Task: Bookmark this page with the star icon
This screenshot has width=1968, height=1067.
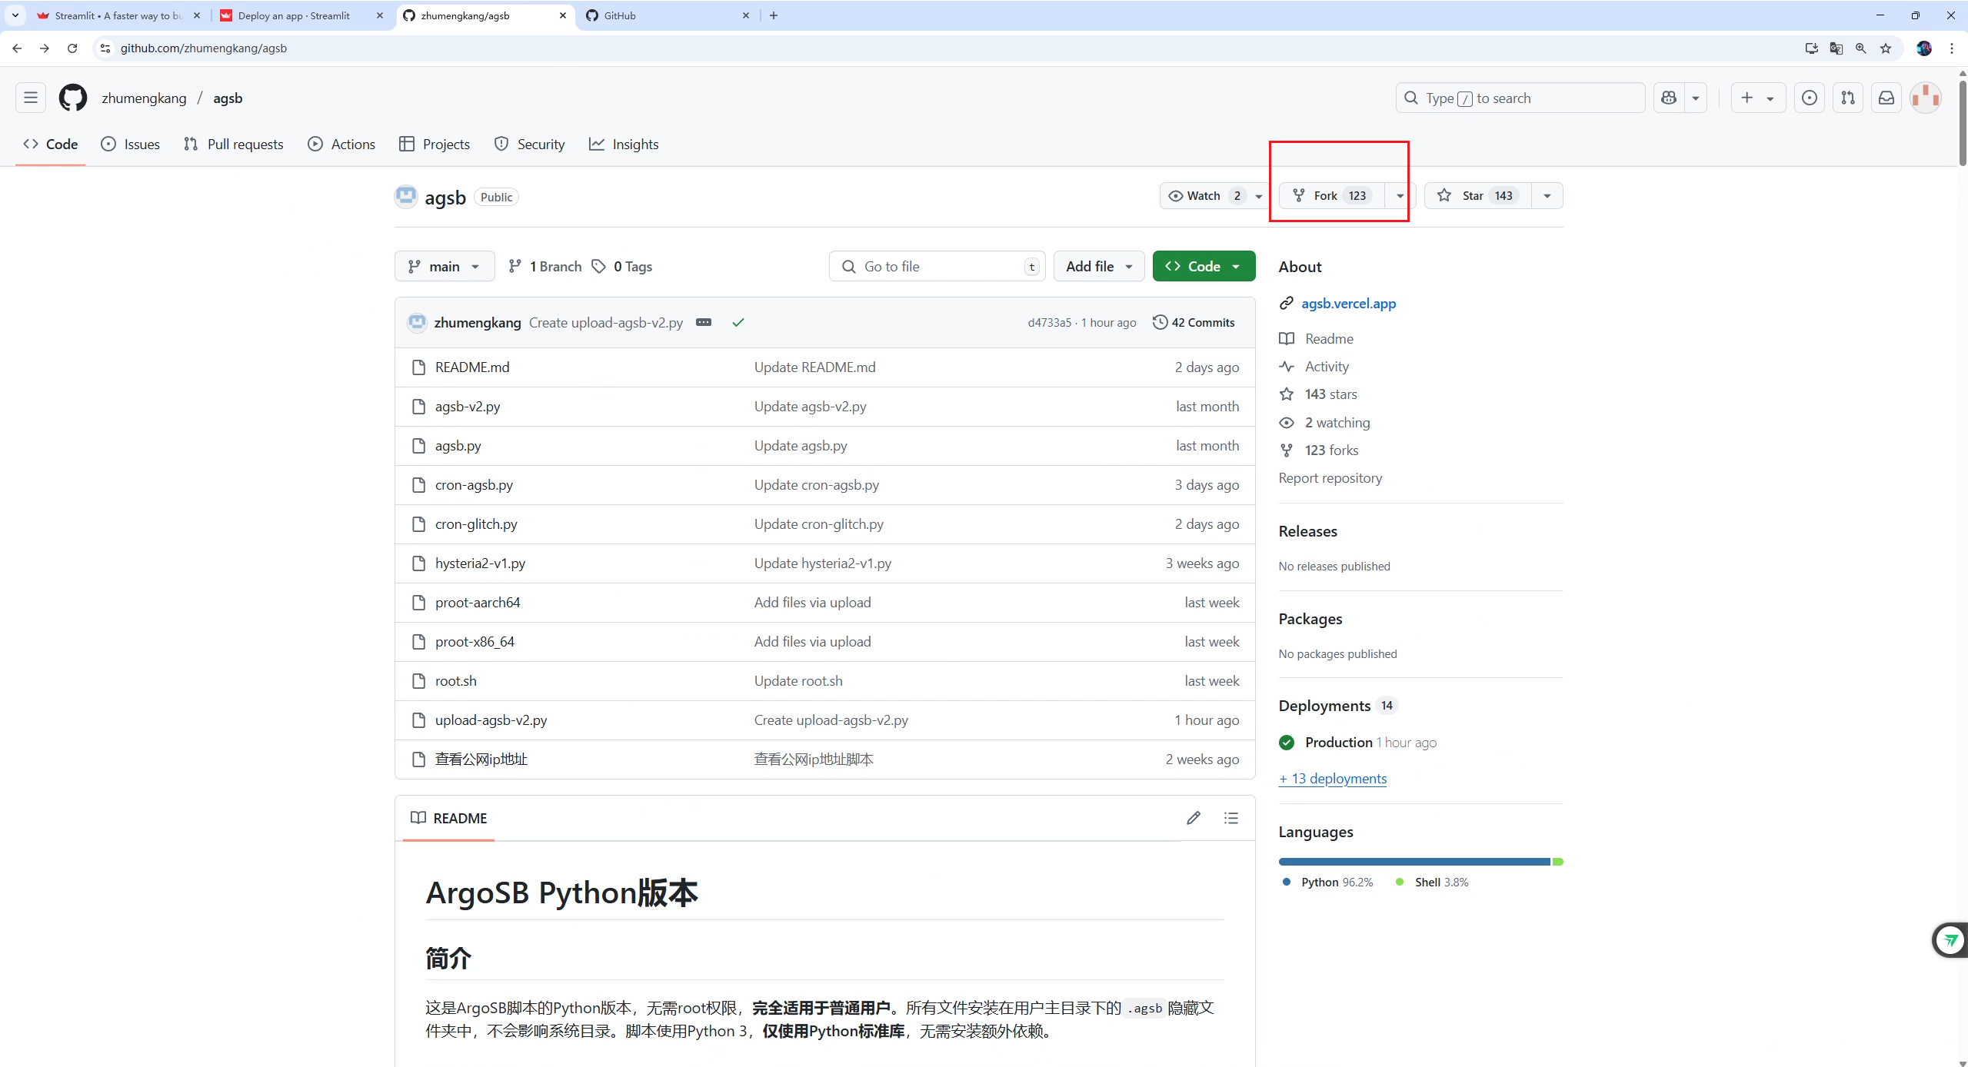Action: point(1886,48)
